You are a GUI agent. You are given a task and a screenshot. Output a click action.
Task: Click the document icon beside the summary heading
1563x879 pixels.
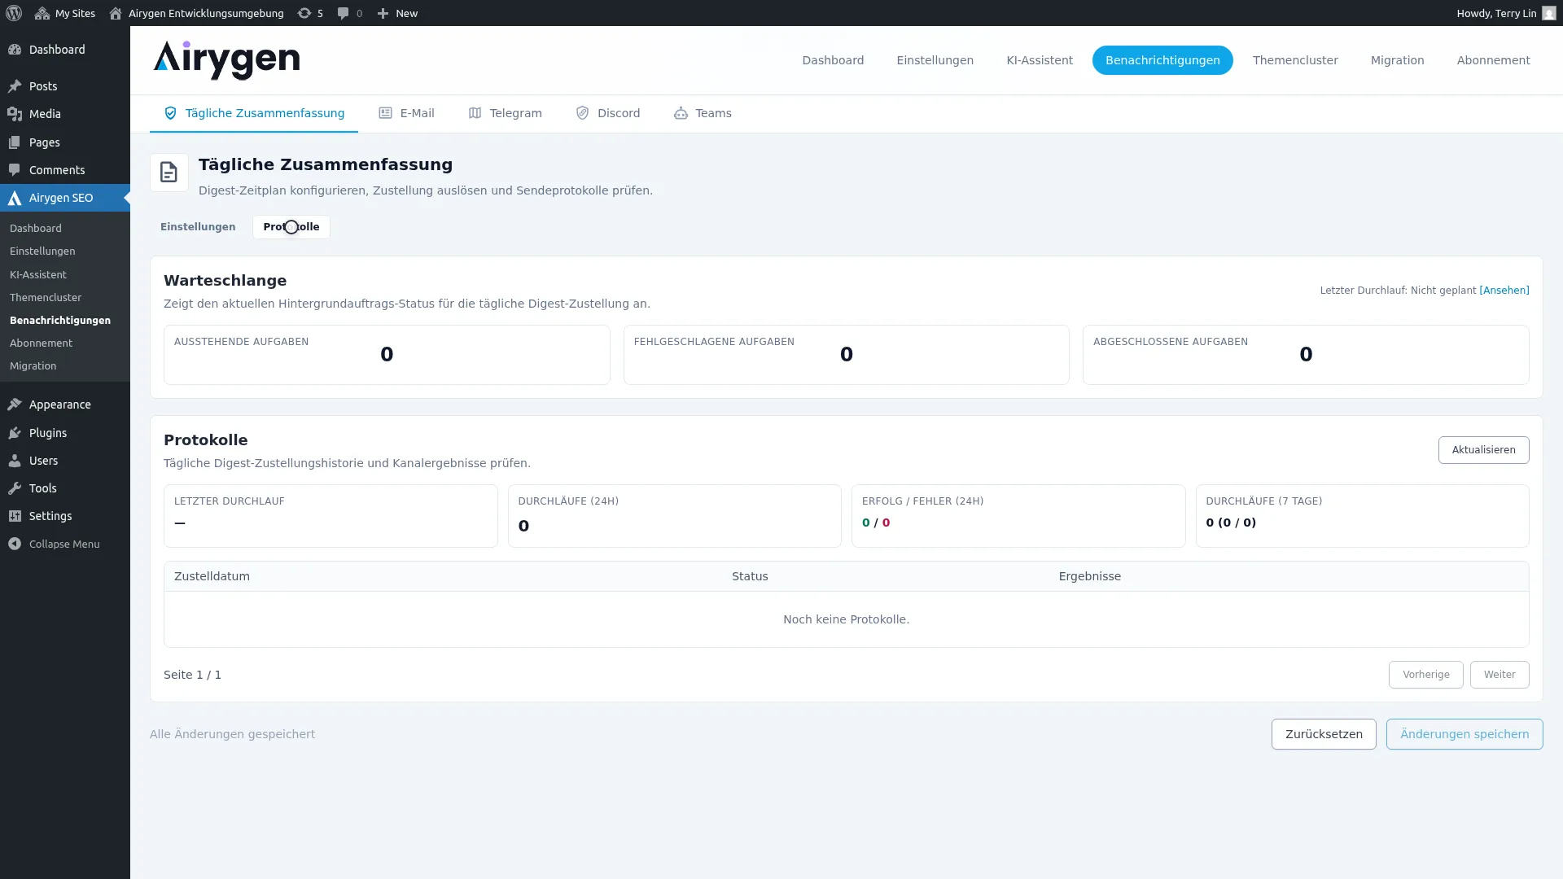pos(169,173)
